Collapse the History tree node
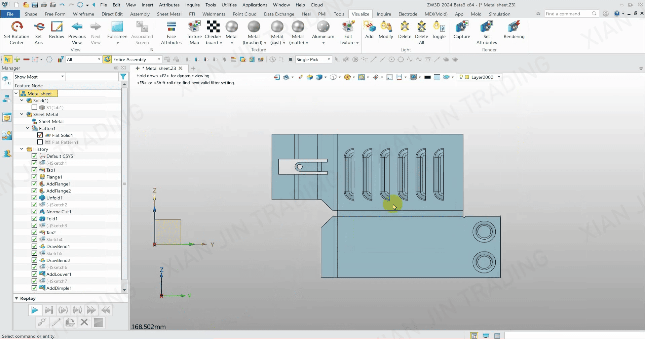Image resolution: width=645 pixels, height=339 pixels. (x=22, y=149)
